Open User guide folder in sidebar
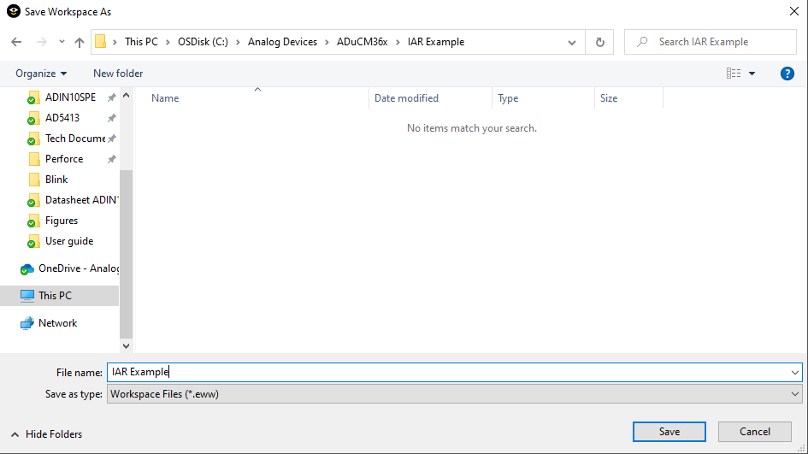 [x=69, y=241]
